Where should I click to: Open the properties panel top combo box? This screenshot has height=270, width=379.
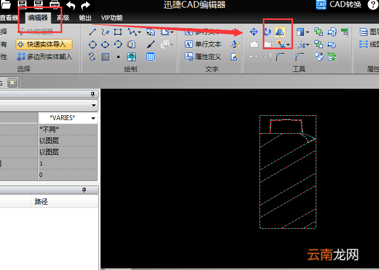point(48,106)
